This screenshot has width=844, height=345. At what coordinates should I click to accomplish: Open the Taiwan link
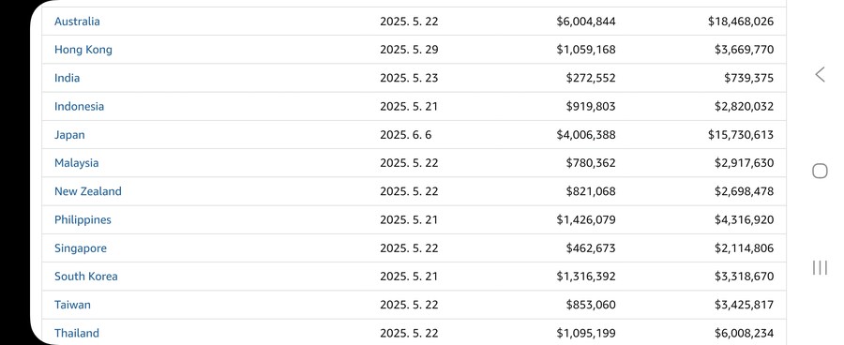[x=72, y=305]
